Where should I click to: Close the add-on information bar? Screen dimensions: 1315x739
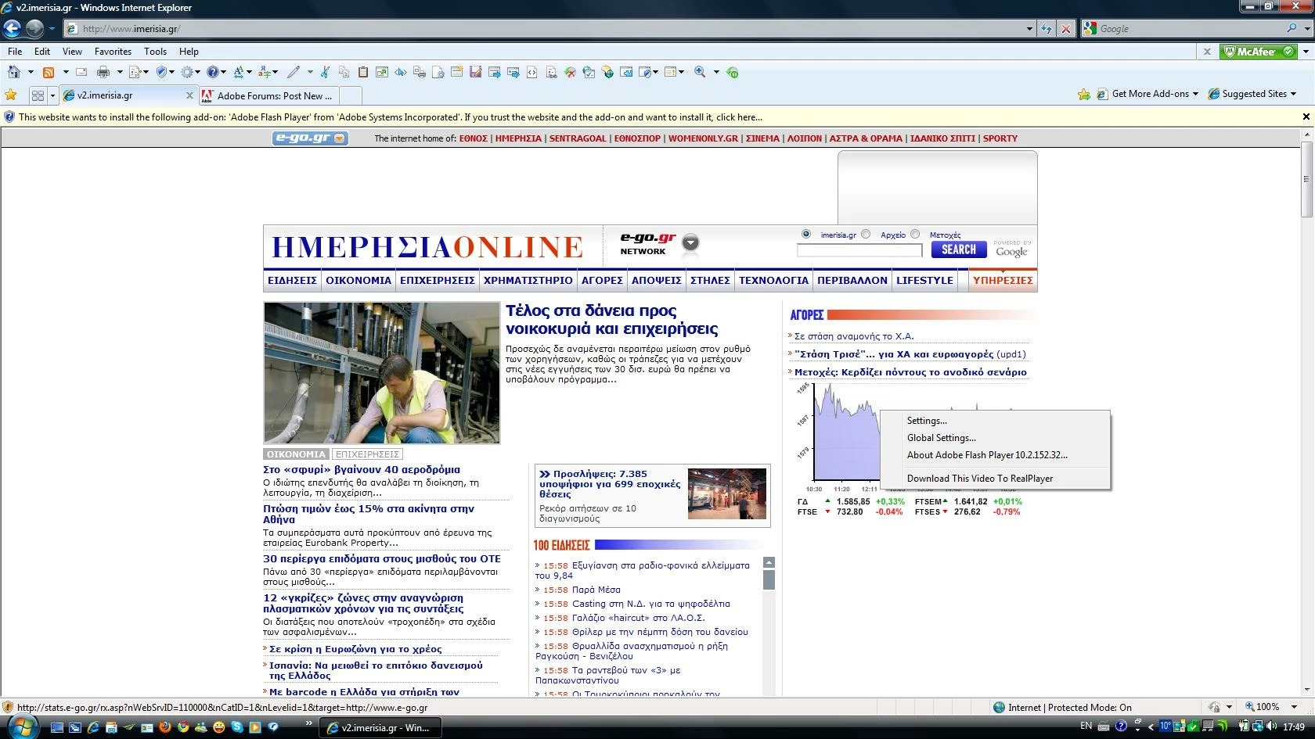click(1306, 117)
